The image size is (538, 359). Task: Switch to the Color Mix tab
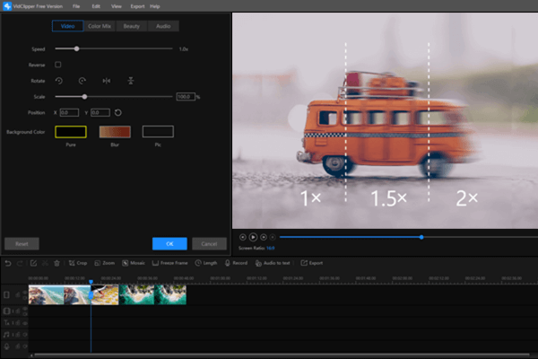point(100,26)
